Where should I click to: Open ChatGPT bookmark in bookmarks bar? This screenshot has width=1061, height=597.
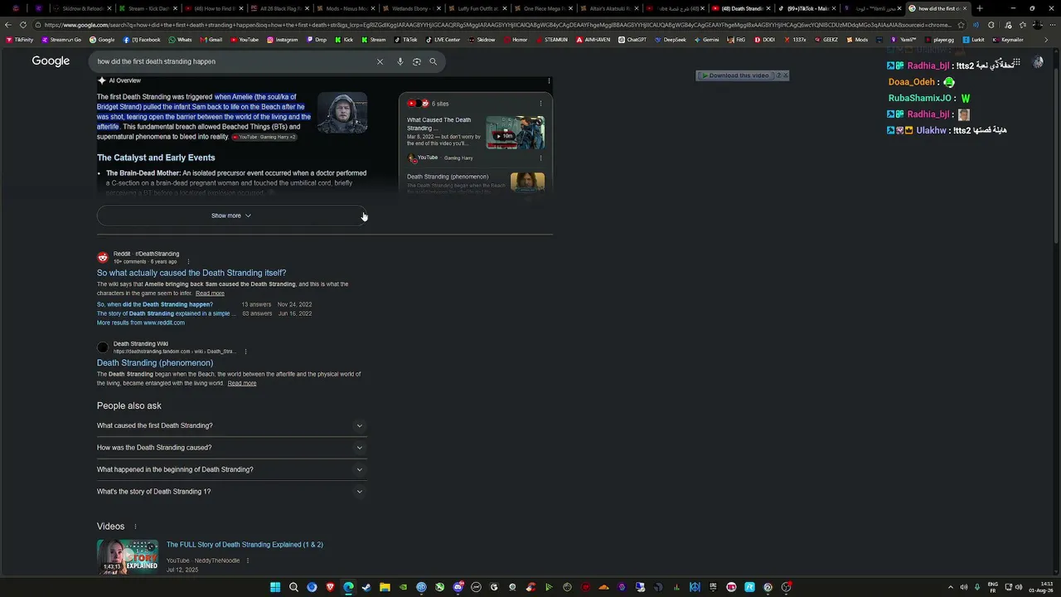632,40
